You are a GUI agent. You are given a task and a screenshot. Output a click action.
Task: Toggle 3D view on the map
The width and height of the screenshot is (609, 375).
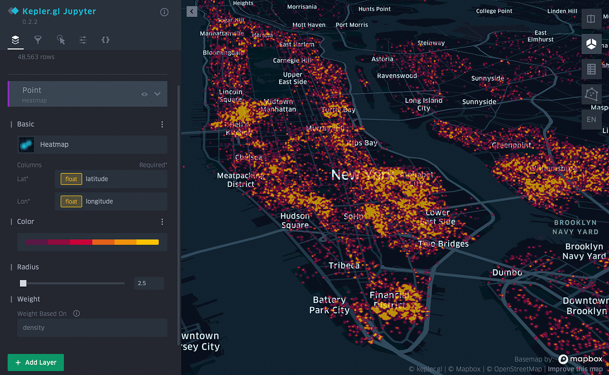[x=591, y=44]
